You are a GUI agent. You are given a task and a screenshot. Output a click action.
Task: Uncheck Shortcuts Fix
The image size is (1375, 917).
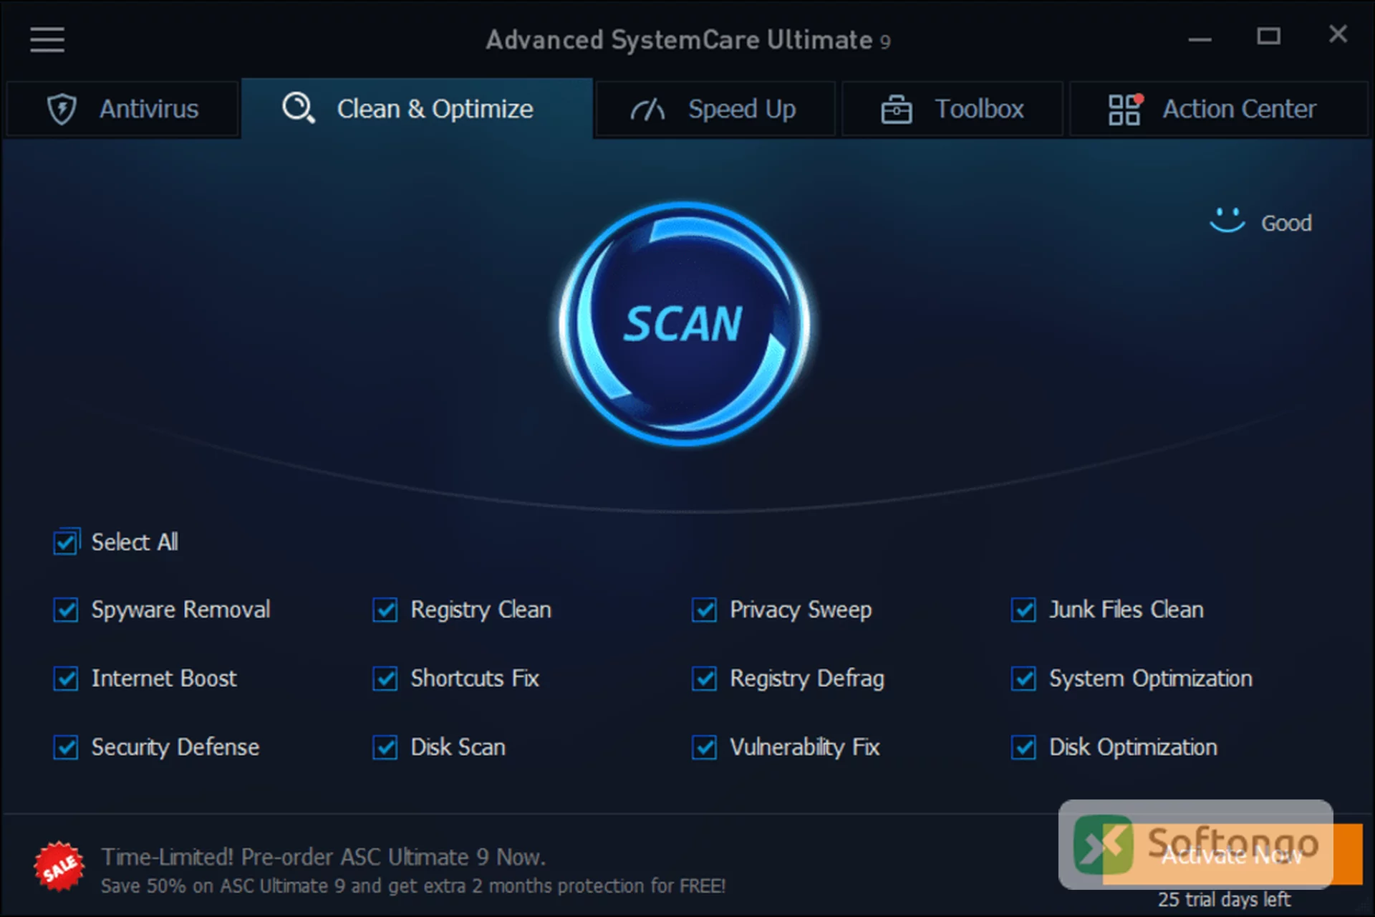click(x=385, y=678)
